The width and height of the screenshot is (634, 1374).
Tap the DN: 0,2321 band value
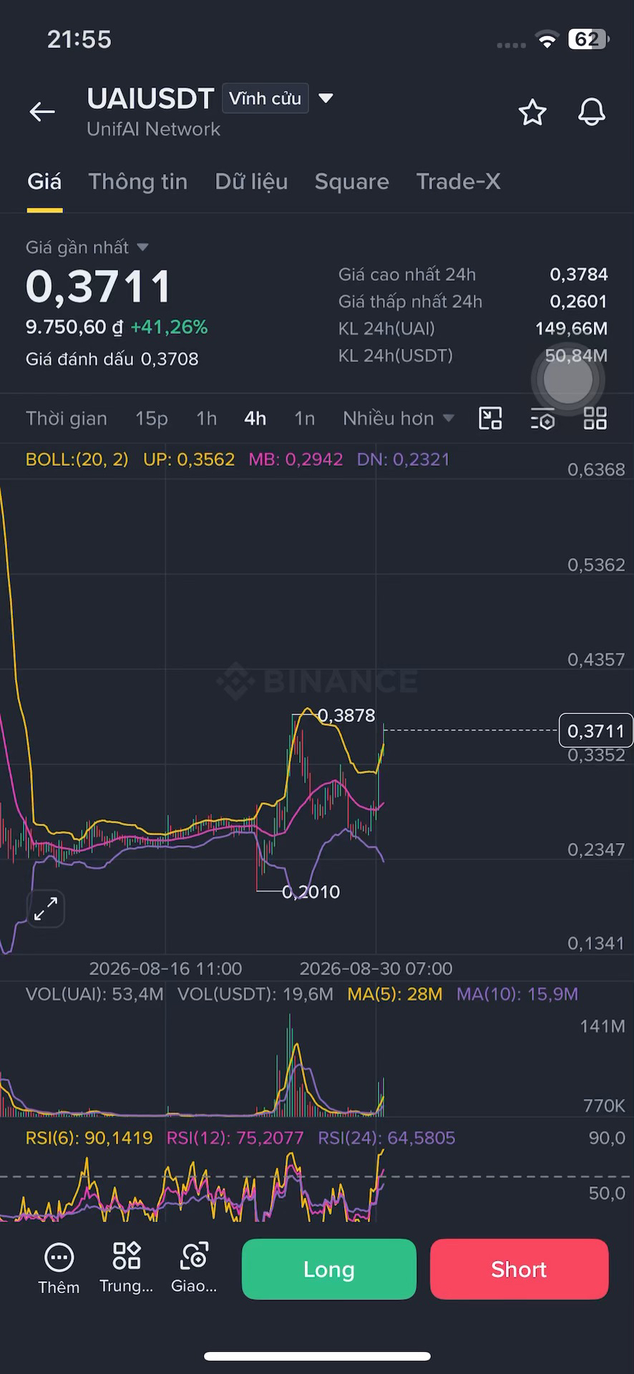tap(404, 459)
